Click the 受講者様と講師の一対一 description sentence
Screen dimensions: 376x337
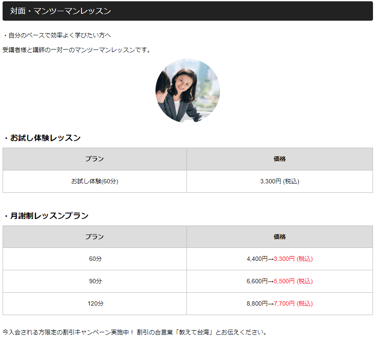point(77,49)
